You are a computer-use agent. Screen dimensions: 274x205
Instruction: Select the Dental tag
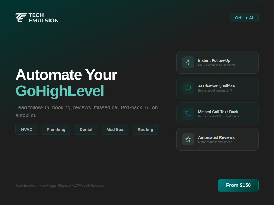pyautogui.click(x=86, y=130)
